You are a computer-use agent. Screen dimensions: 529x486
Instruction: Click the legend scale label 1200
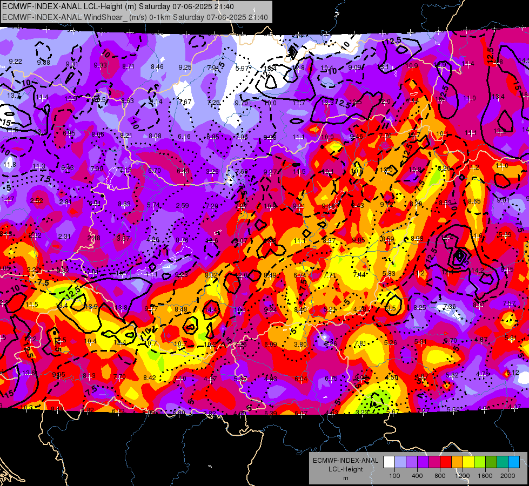(462, 476)
